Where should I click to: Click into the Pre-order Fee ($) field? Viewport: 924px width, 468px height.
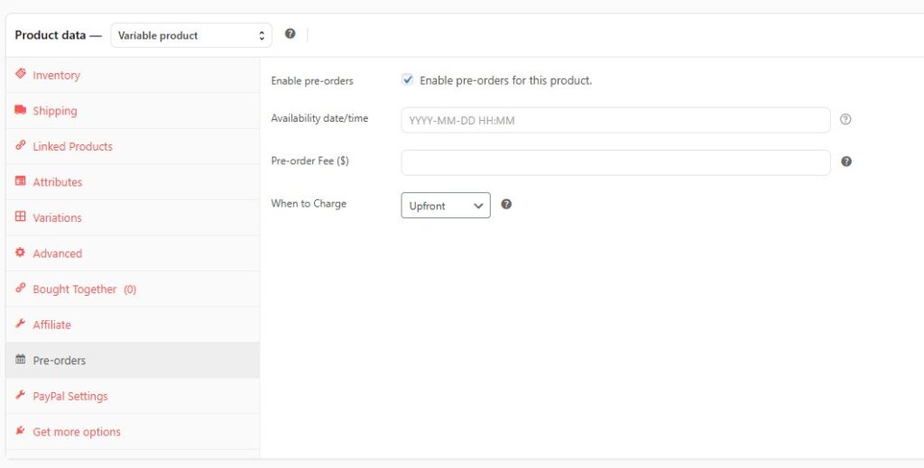(615, 162)
